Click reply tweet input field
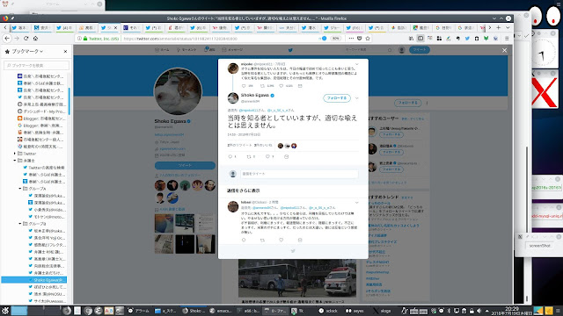The width and height of the screenshot is (563, 316). [299, 174]
